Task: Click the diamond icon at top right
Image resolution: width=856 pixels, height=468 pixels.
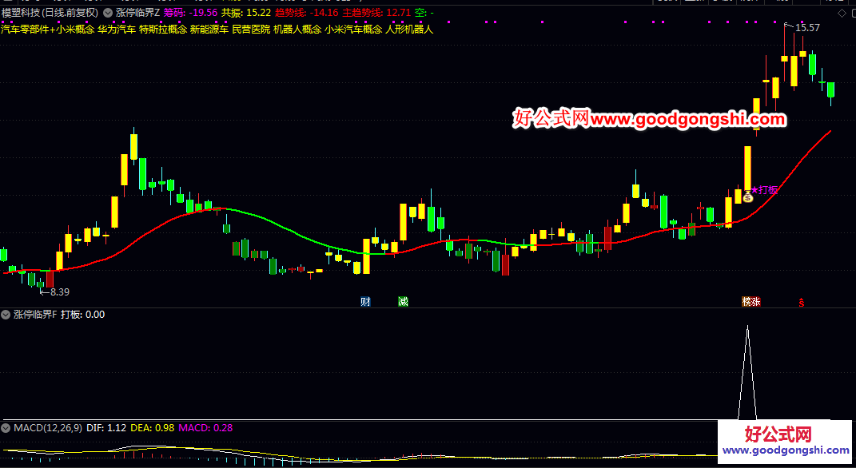Action: coord(842,13)
